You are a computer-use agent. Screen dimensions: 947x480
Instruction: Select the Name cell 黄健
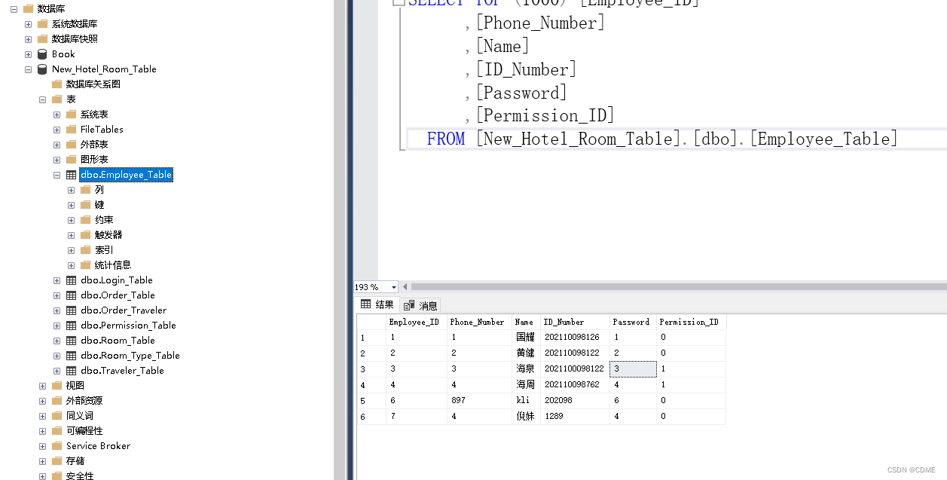(526, 353)
